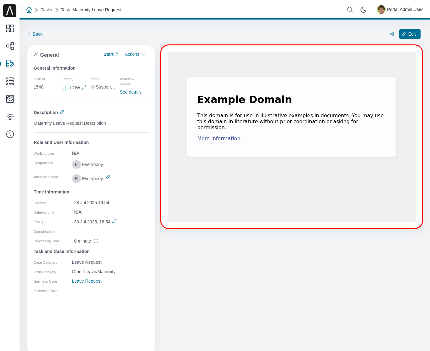Go to Tasks in the breadcrumb
Image resolution: width=430 pixels, height=351 pixels.
point(46,10)
